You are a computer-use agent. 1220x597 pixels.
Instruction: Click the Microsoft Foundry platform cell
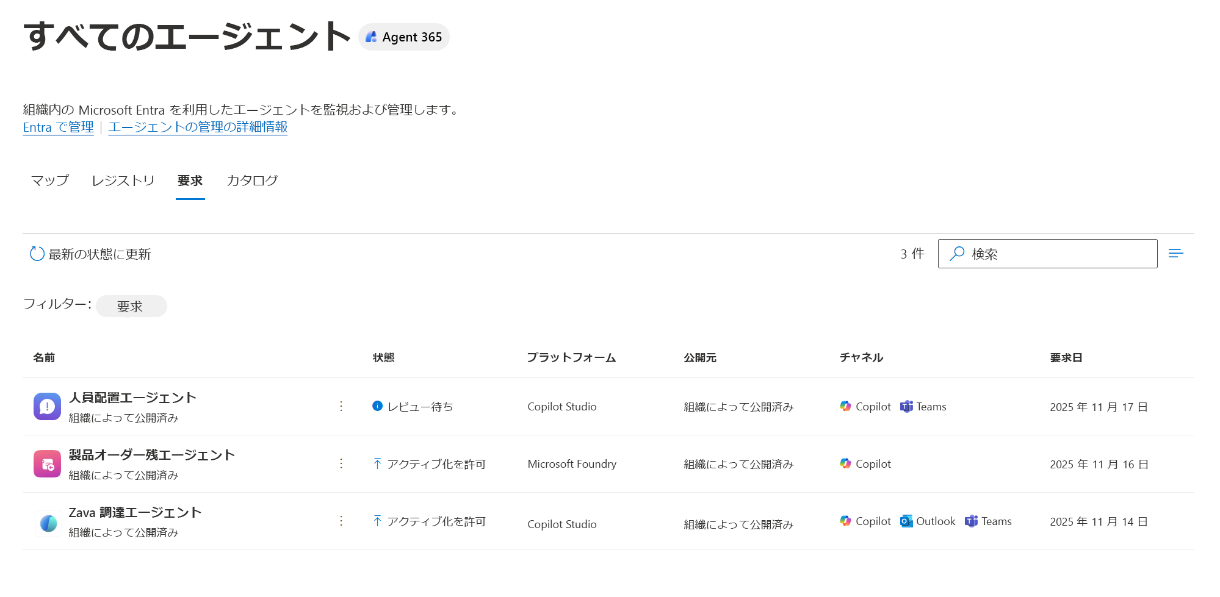tap(572, 464)
